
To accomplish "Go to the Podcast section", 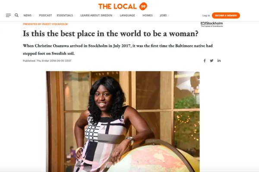I will coord(45,15).
